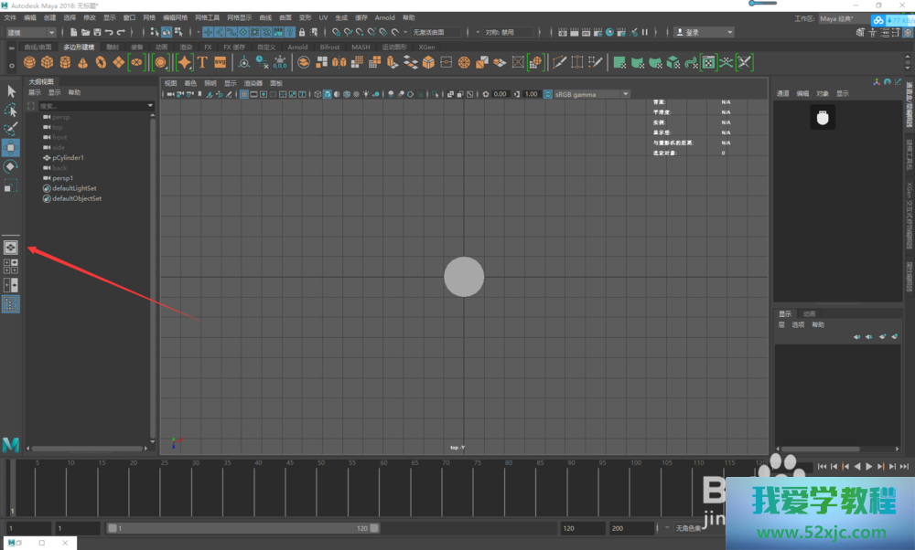Screen dimensions: 915x550
Task: Switch to the Arnold shelf tab
Action: [x=297, y=47]
